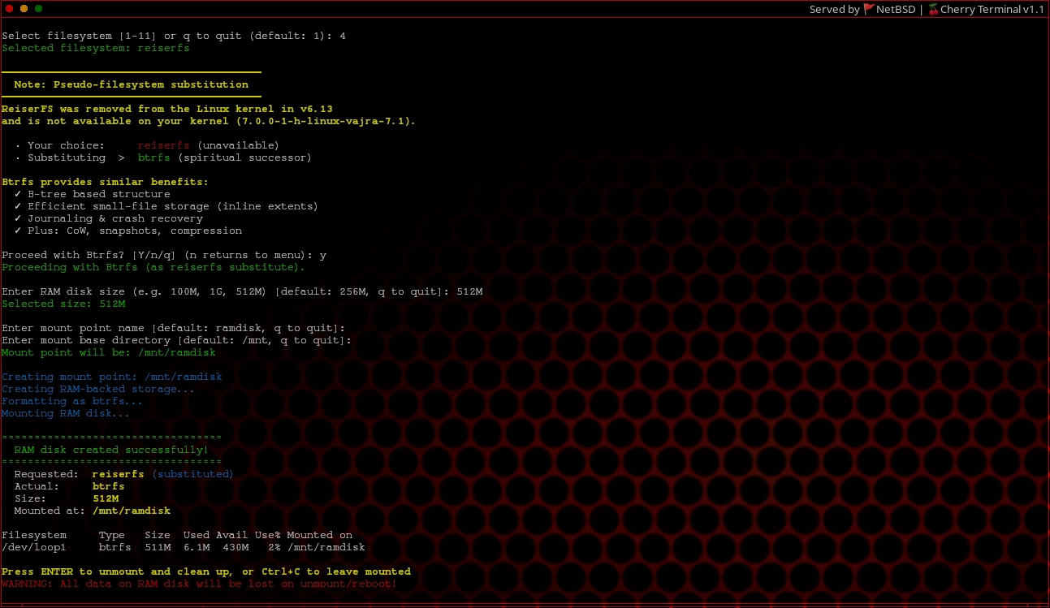Click the 'ReiserFS was removed from the Linux kernel' line
Image resolution: width=1050 pixels, height=608 pixels.
pos(167,109)
